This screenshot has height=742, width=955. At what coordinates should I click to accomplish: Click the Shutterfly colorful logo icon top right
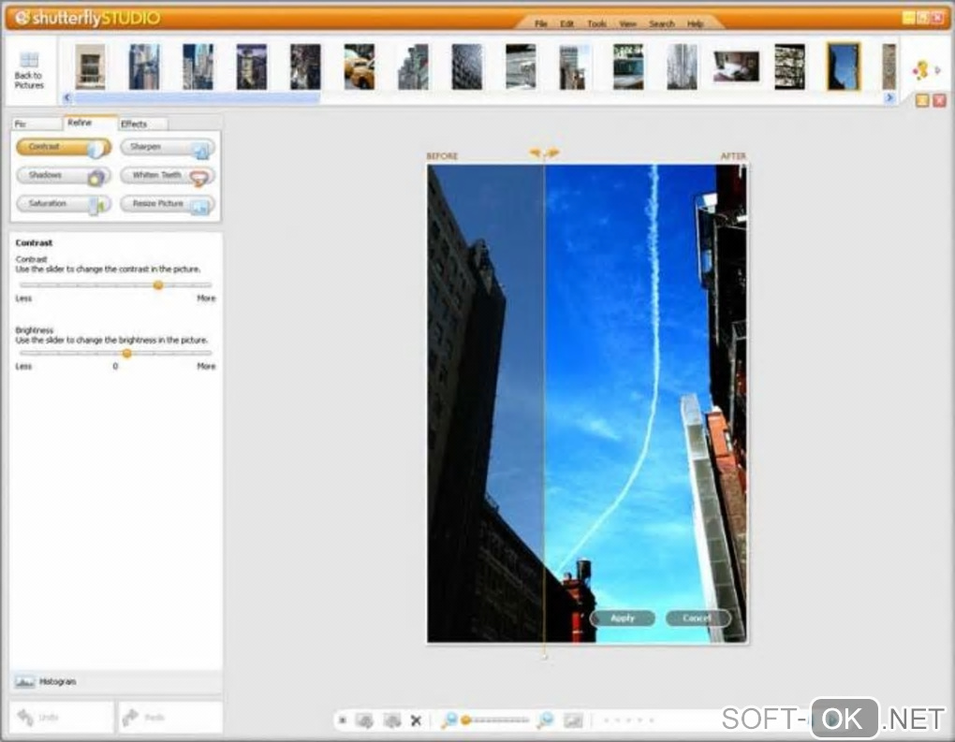(921, 70)
